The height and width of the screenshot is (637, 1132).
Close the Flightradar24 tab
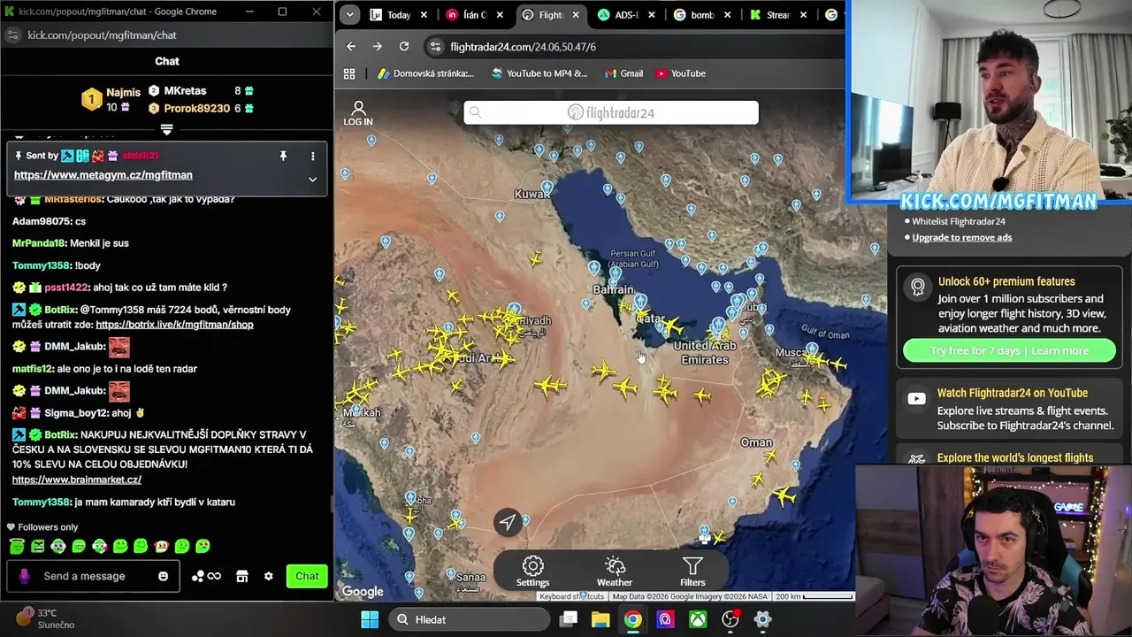tap(576, 15)
